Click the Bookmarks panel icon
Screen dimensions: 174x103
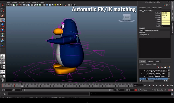click(x=14, y=5)
